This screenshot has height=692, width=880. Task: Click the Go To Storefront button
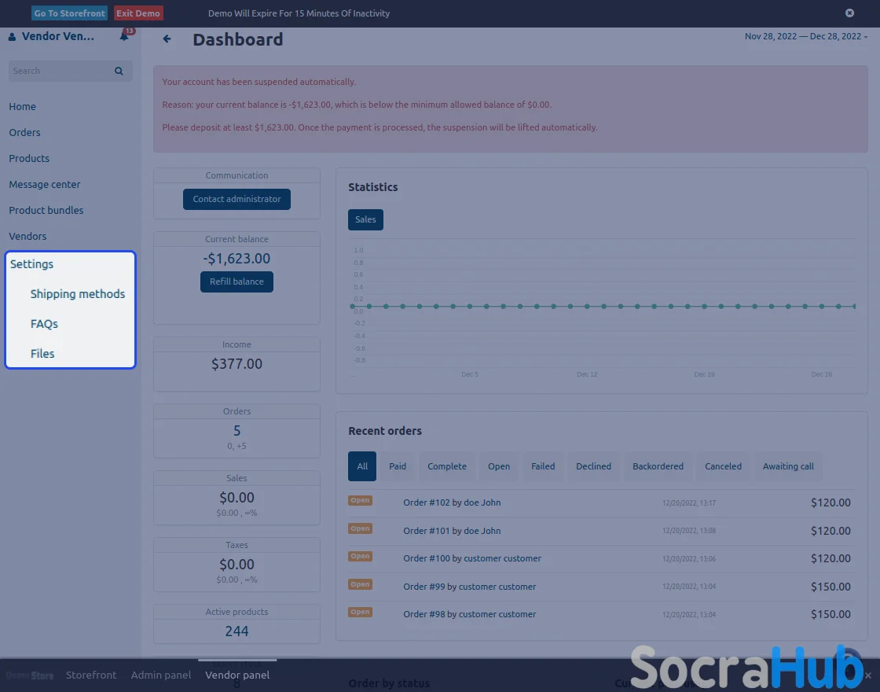pos(69,13)
